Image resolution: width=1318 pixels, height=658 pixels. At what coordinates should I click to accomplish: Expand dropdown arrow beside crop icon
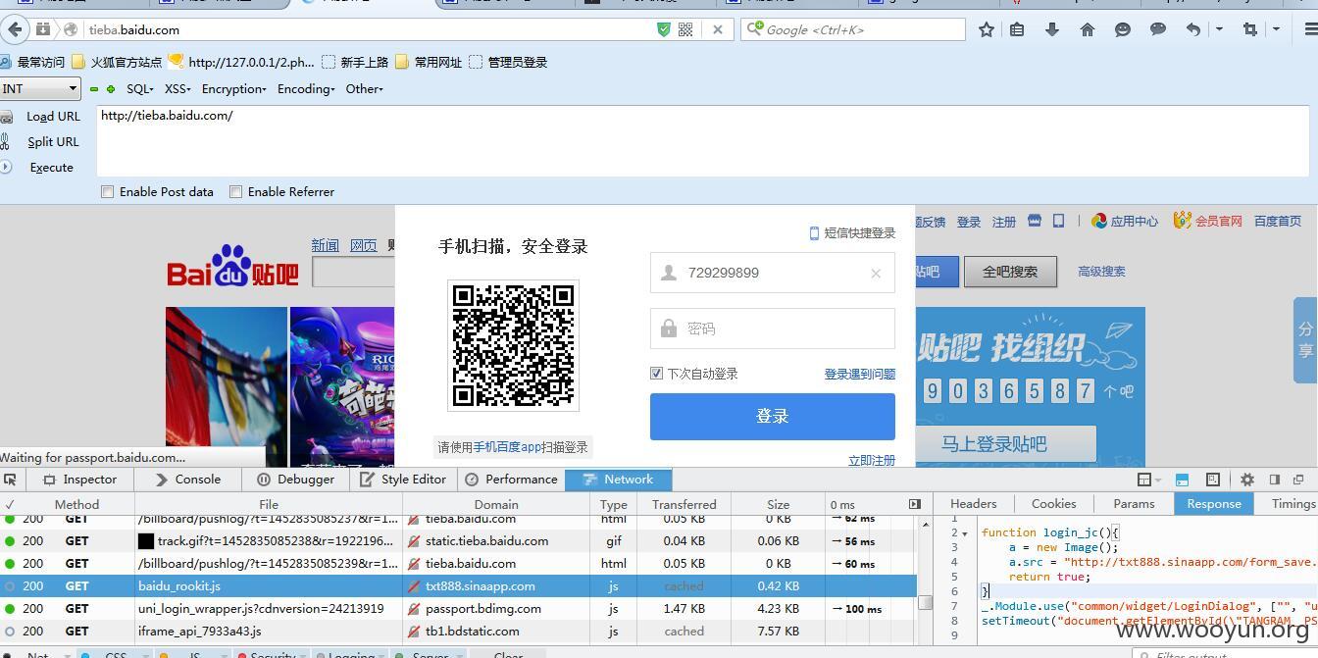(1276, 29)
